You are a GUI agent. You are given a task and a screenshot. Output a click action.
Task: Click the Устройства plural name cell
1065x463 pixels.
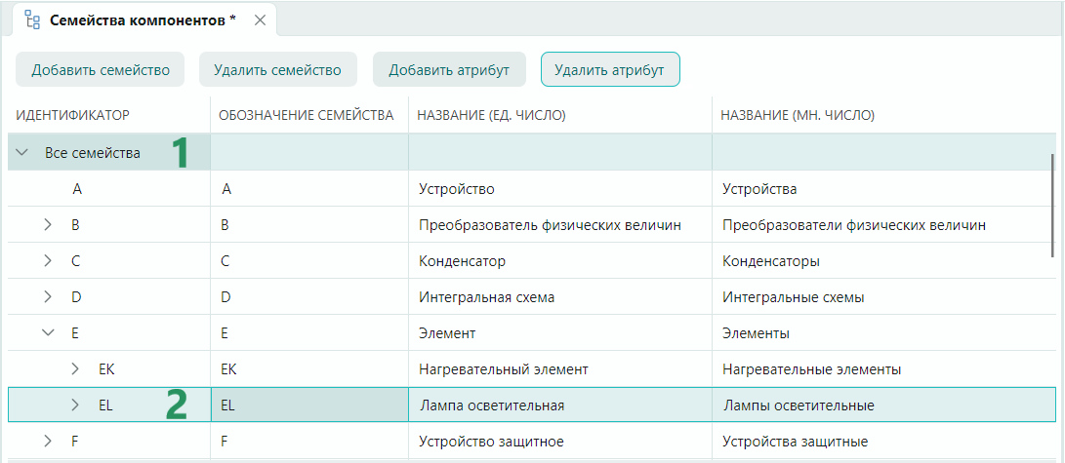click(x=883, y=189)
